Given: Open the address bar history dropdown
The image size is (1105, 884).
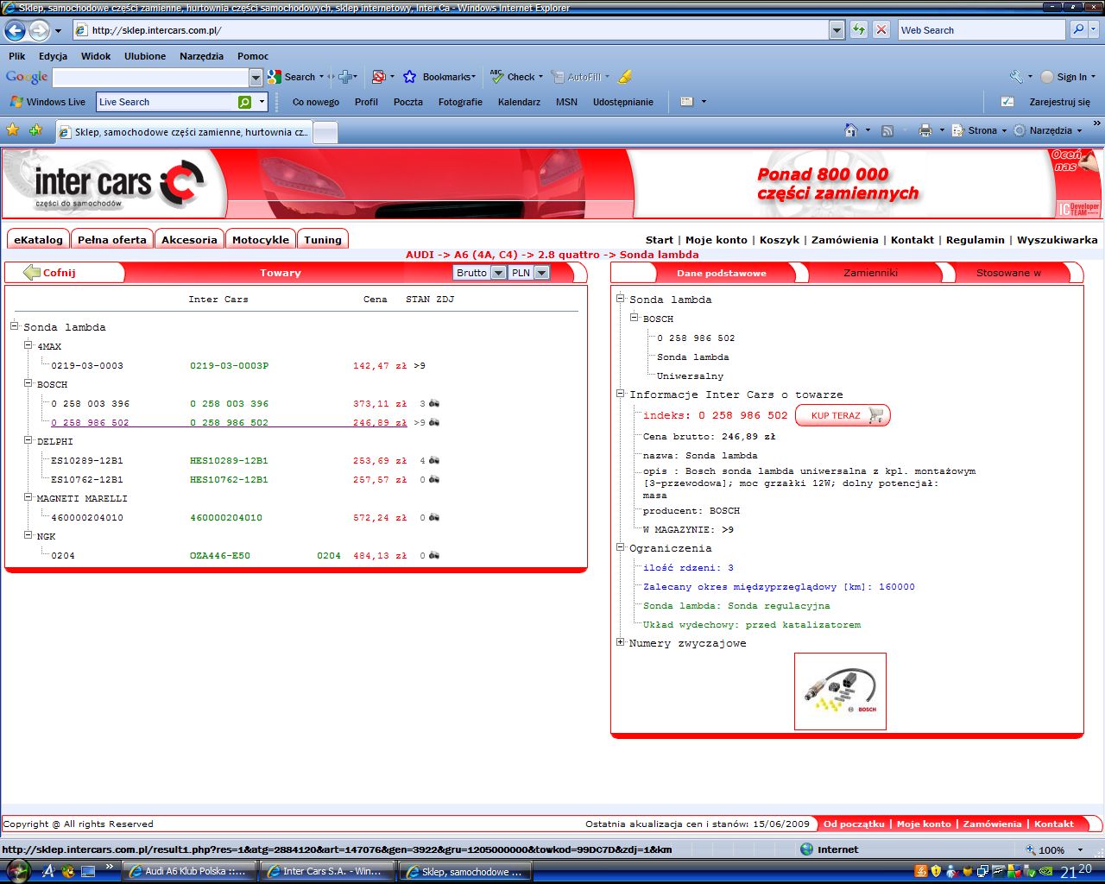Looking at the screenshot, I should [x=837, y=30].
